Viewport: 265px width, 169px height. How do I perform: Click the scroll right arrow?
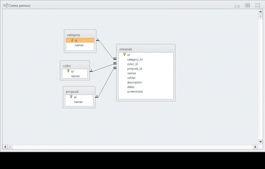[255, 147]
